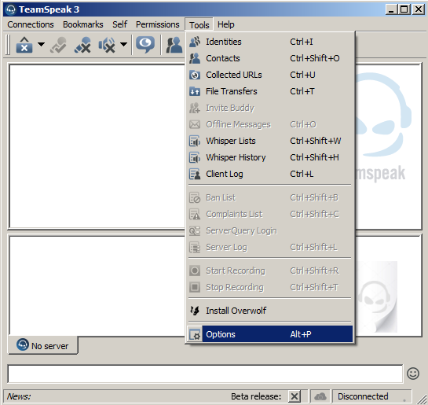The width and height of the screenshot is (428, 405).
Task: Click the Start Recording circle icon
Action: 195,271
